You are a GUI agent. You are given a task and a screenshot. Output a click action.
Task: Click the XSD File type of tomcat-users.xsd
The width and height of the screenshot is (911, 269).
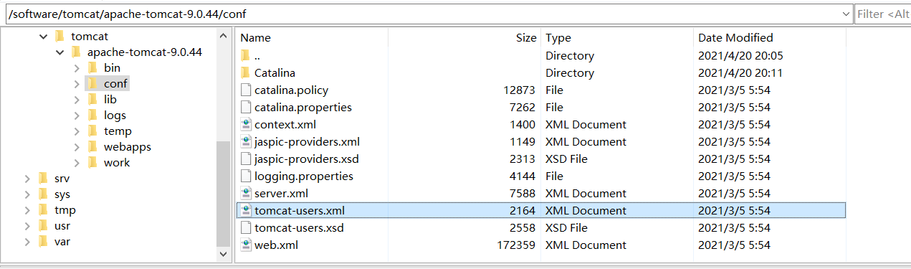(x=566, y=228)
